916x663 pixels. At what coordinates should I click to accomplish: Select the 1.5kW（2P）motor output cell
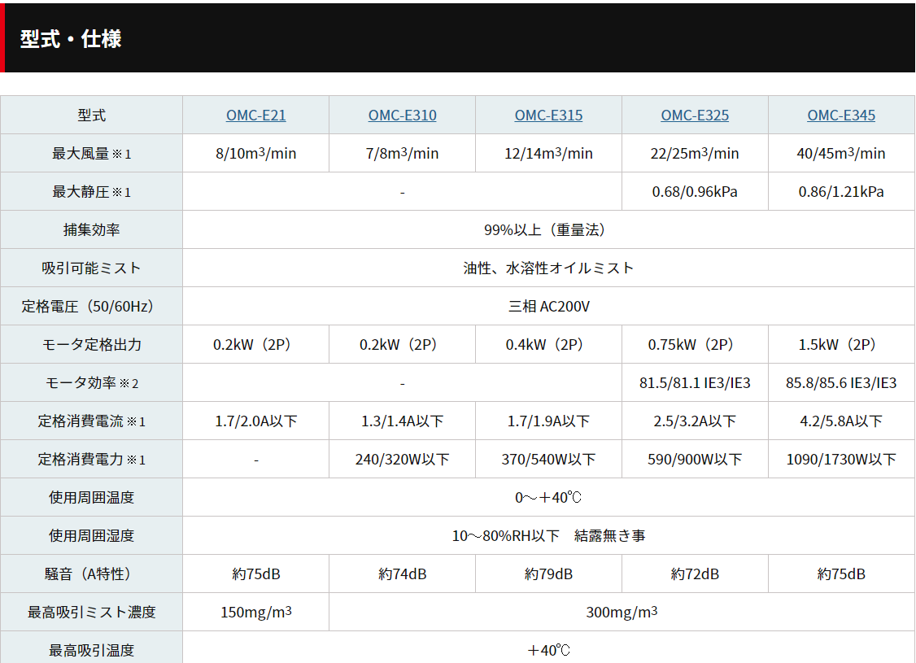pos(841,345)
